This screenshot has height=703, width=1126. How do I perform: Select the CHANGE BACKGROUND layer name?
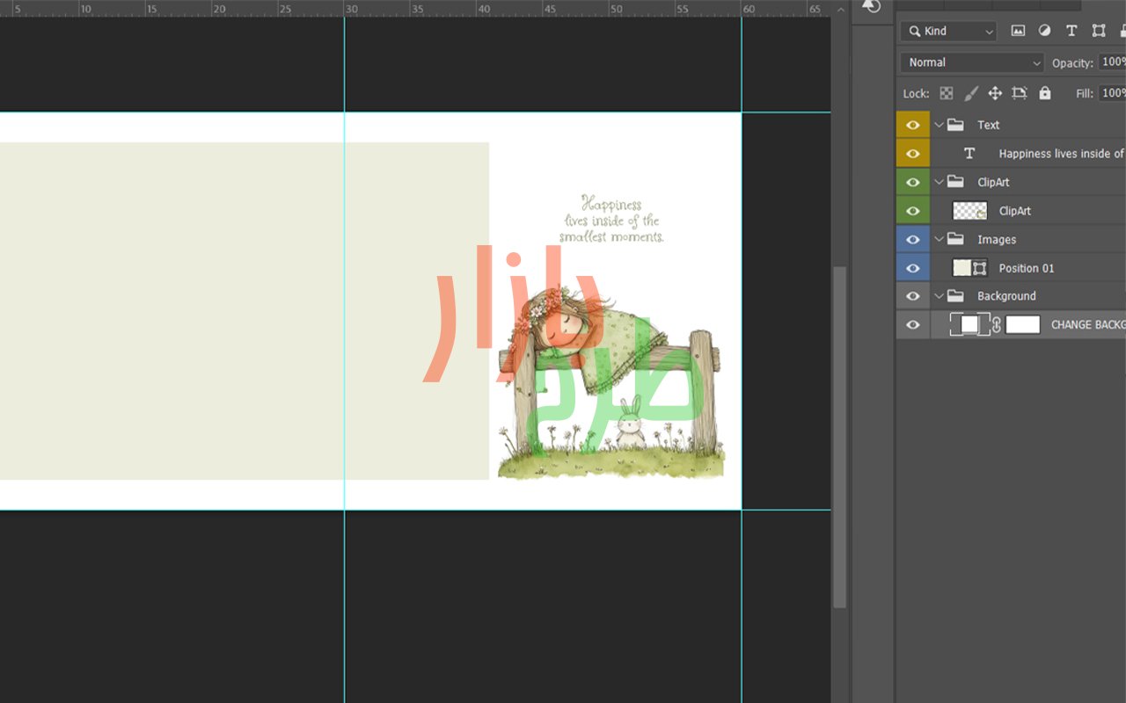click(1088, 325)
